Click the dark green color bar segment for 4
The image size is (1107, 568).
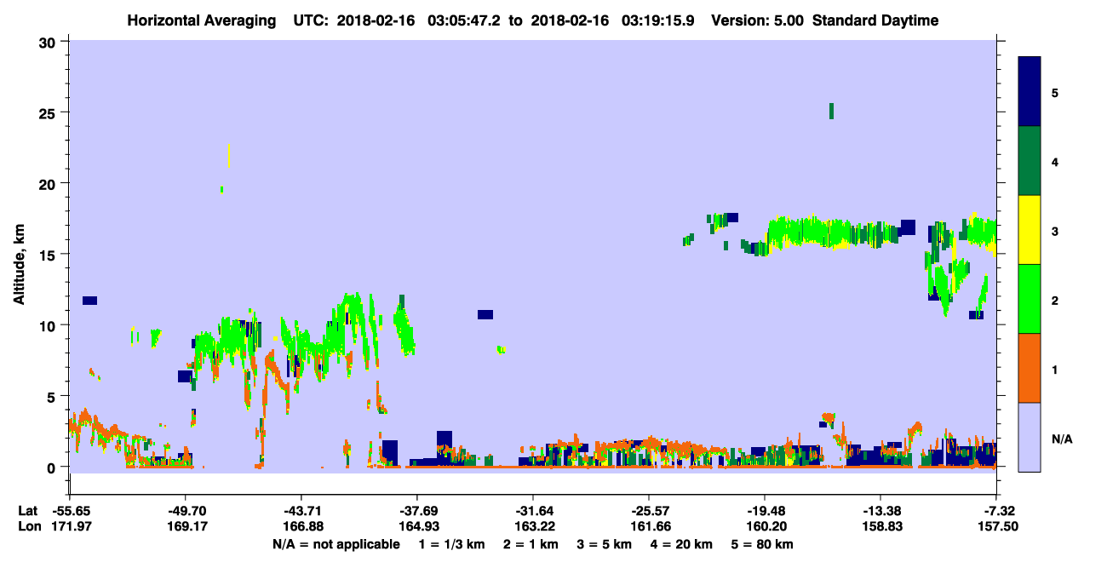(x=1030, y=161)
